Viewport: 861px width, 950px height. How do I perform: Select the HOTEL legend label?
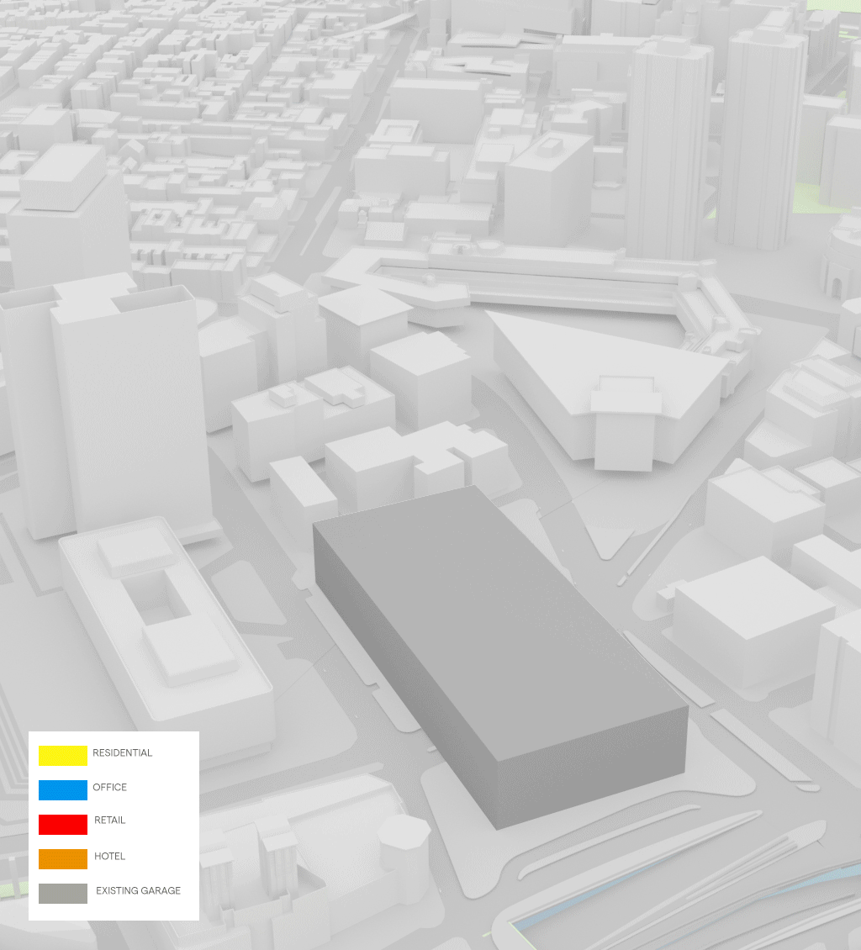click(109, 856)
